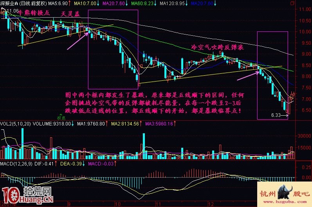Open the VOL2(5,10,20) indicator label
312x207 pixels.
click(16, 124)
